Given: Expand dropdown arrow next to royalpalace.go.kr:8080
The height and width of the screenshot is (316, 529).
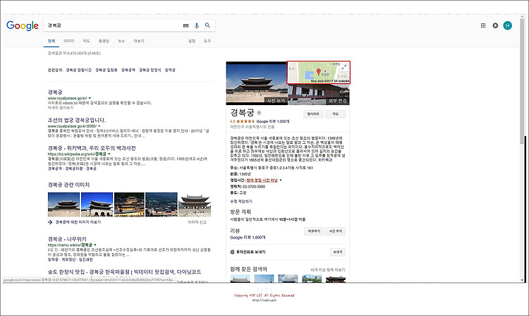Looking at the screenshot, I should pyautogui.click(x=99, y=126).
